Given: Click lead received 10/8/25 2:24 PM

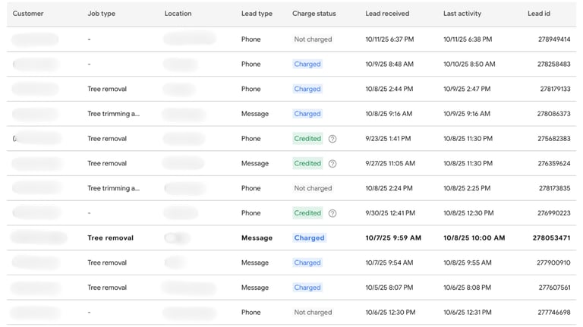Looking at the screenshot, I should (x=389, y=188).
